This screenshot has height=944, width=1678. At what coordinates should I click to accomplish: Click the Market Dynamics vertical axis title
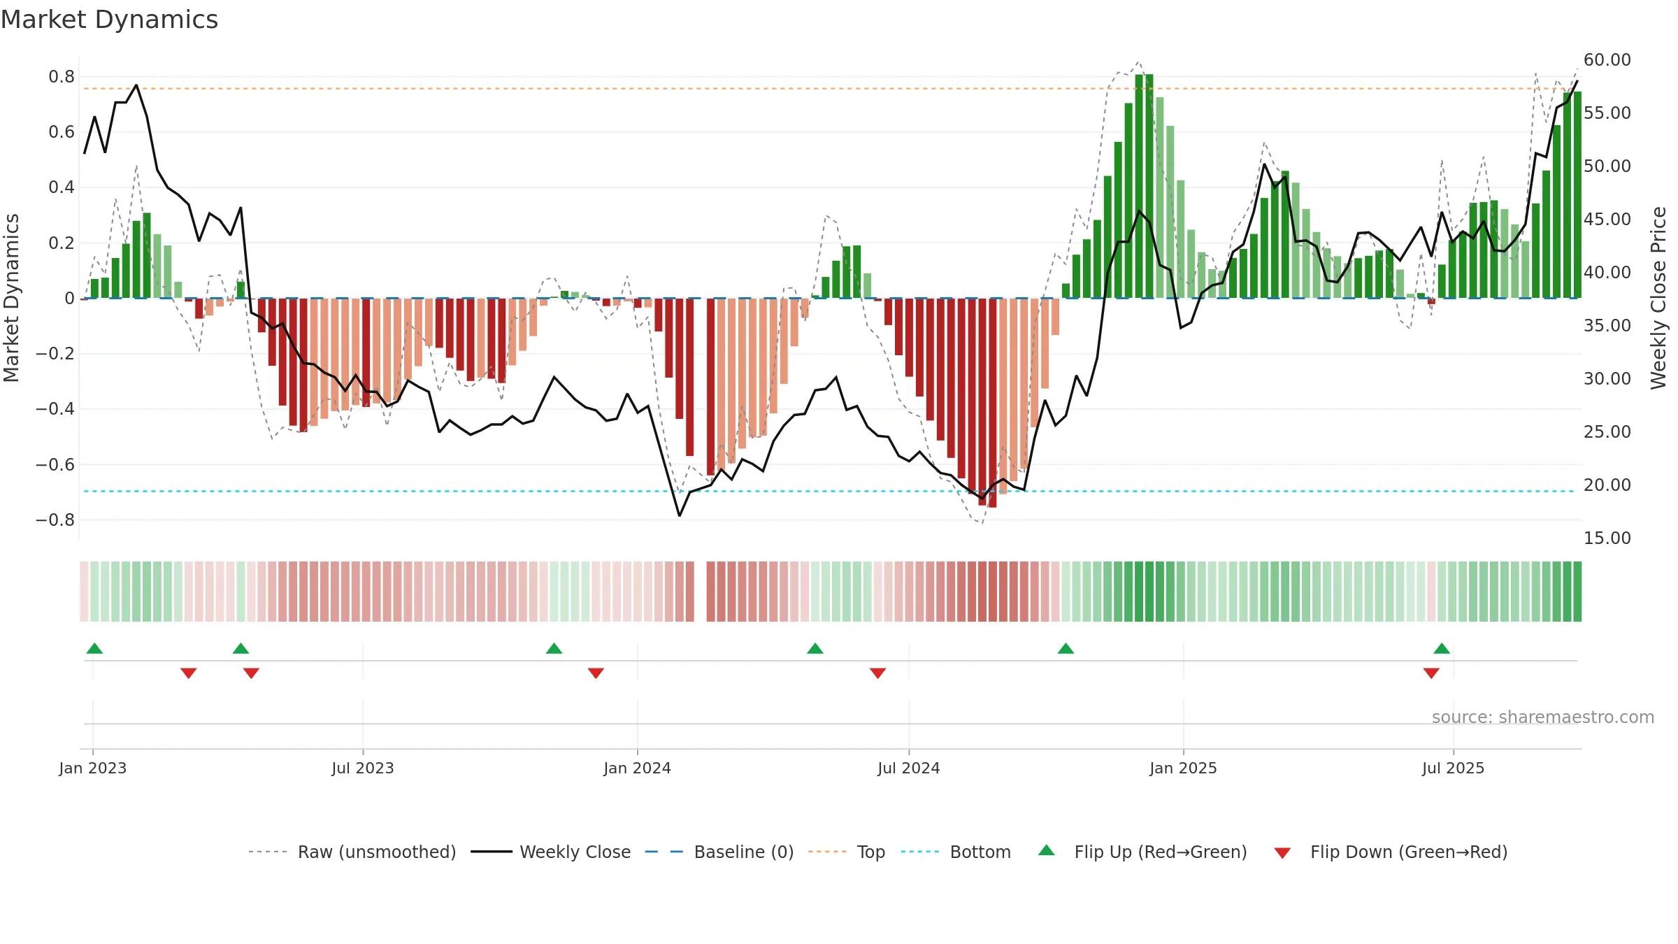click(x=11, y=298)
